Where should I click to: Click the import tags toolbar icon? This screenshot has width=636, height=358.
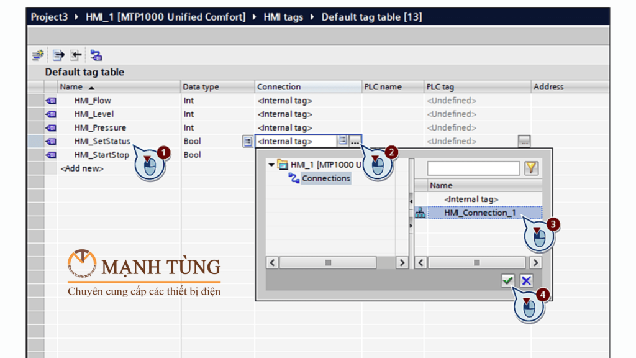[x=75, y=55]
